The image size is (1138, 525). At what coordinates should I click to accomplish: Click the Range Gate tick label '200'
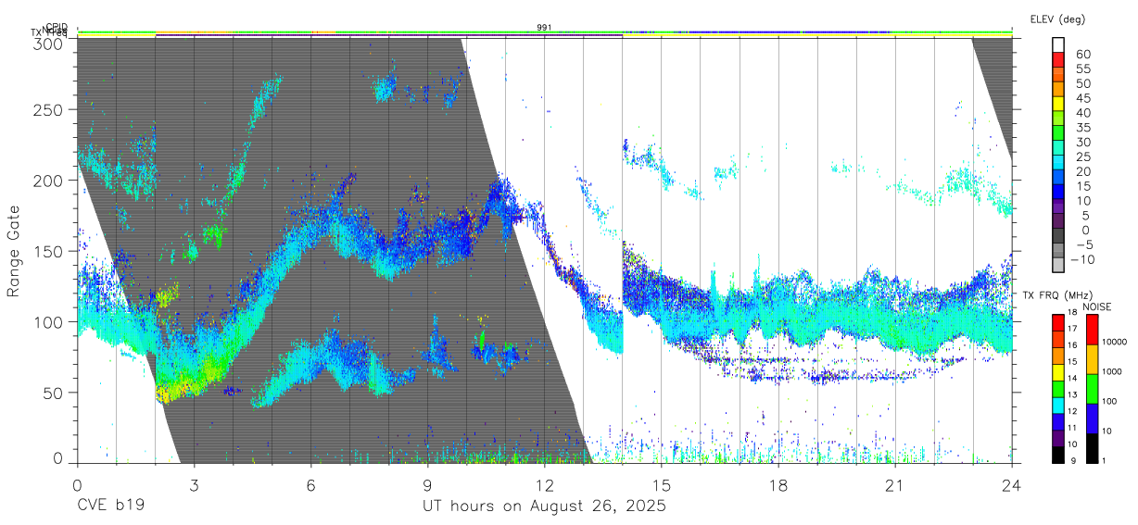[50, 181]
